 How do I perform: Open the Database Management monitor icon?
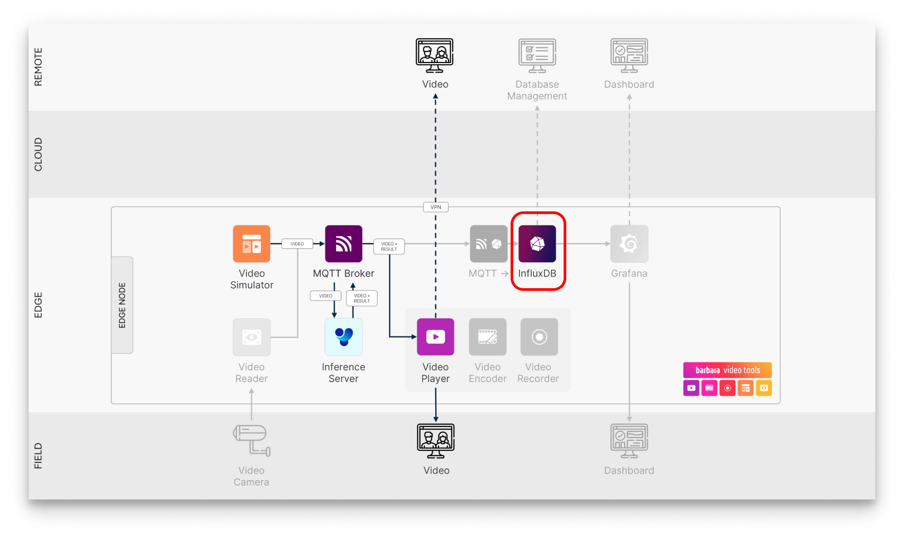click(x=537, y=55)
